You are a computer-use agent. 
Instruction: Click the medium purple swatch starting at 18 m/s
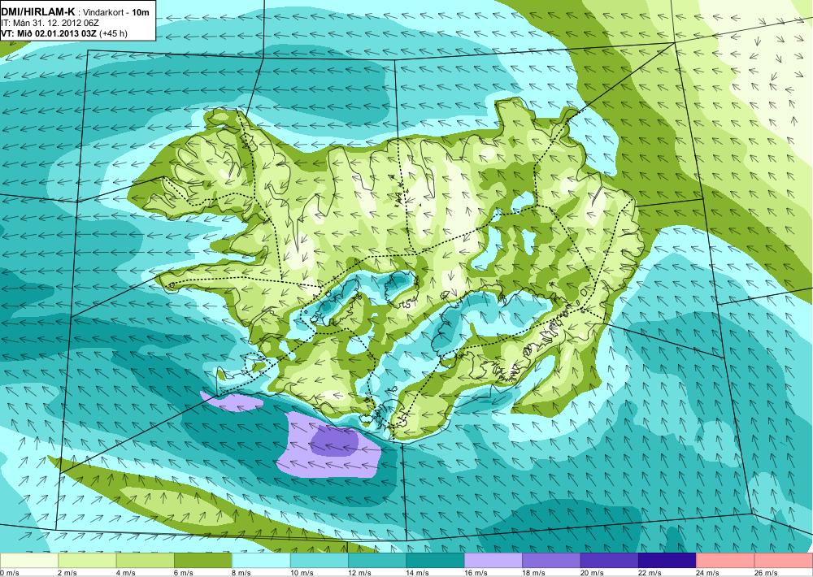552,561
